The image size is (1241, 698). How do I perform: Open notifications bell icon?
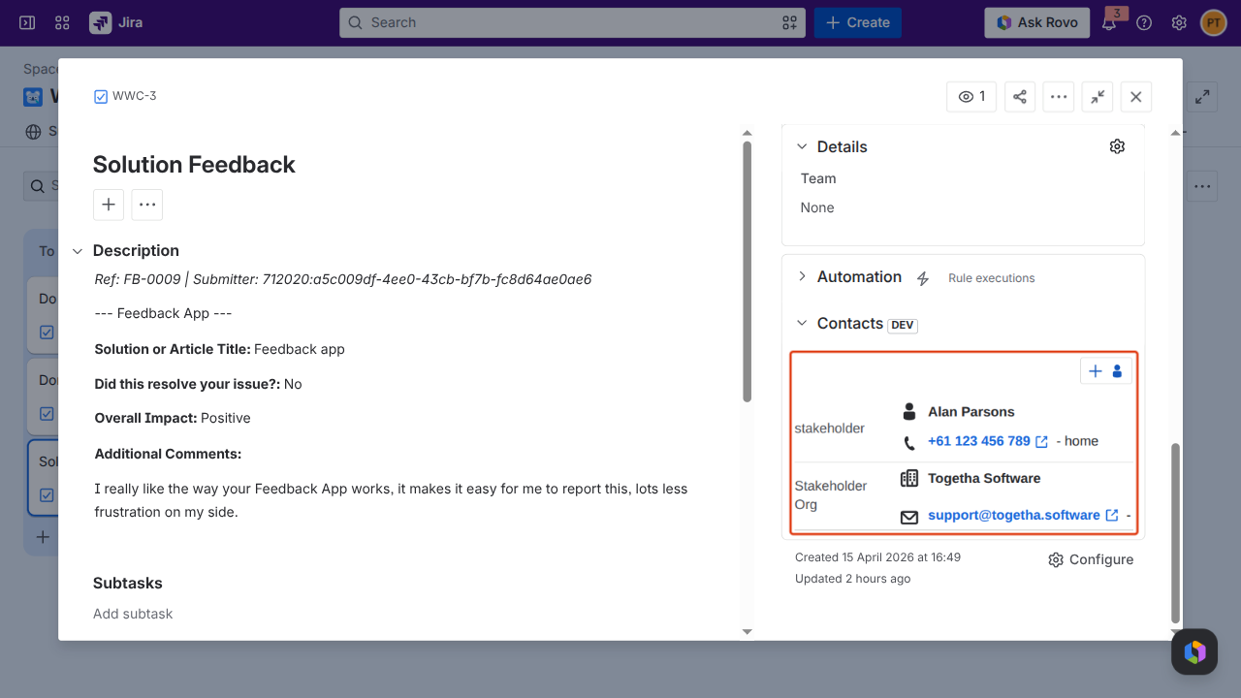pos(1110,22)
